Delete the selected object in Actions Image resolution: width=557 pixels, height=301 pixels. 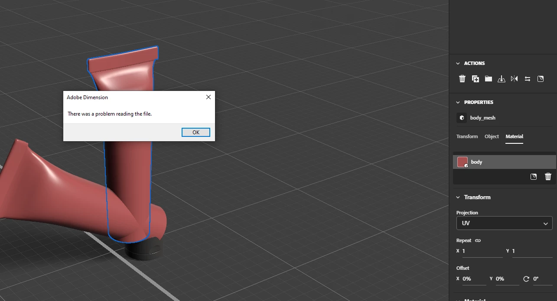462,79
